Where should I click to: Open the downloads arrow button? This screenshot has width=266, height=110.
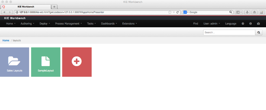pos(247,12)
